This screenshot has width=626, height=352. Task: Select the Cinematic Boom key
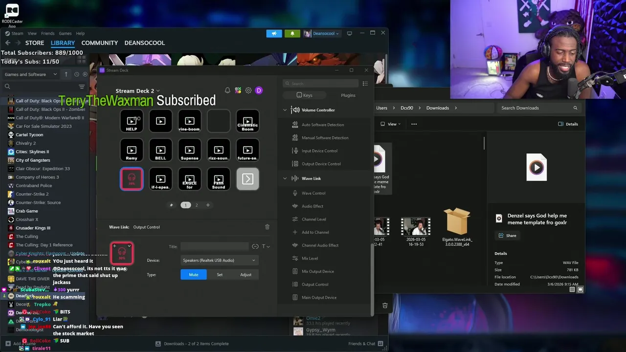point(247,121)
